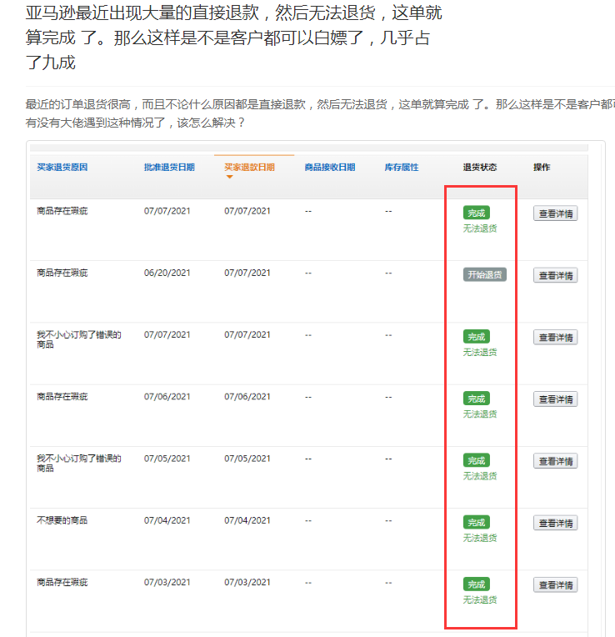Sort by 买家退款日期 column header
This screenshot has height=637, width=615.
tap(249, 168)
